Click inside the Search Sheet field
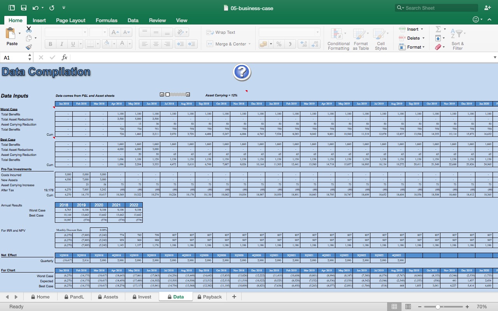The width and height of the screenshot is (498, 311). [x=436, y=7]
